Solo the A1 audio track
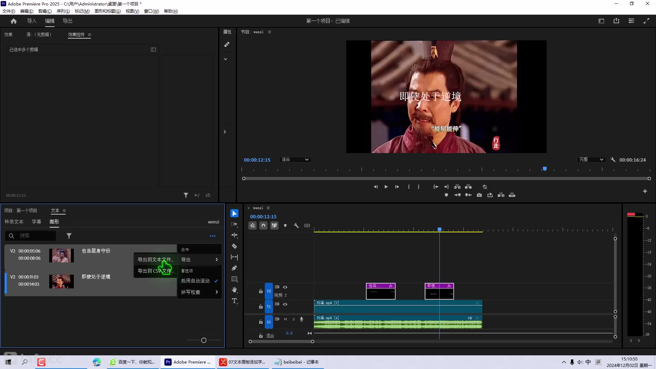 [x=293, y=319]
